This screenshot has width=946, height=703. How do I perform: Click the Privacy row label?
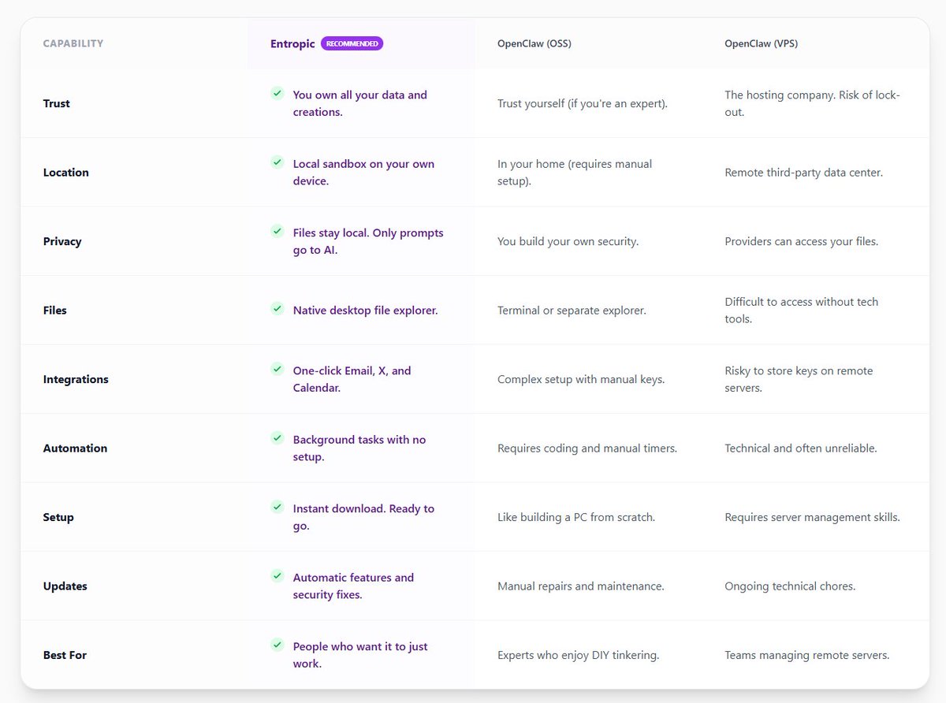point(62,241)
